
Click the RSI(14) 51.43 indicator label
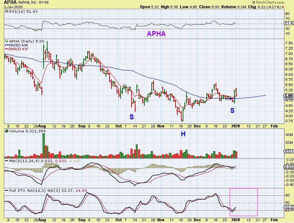point(23,11)
